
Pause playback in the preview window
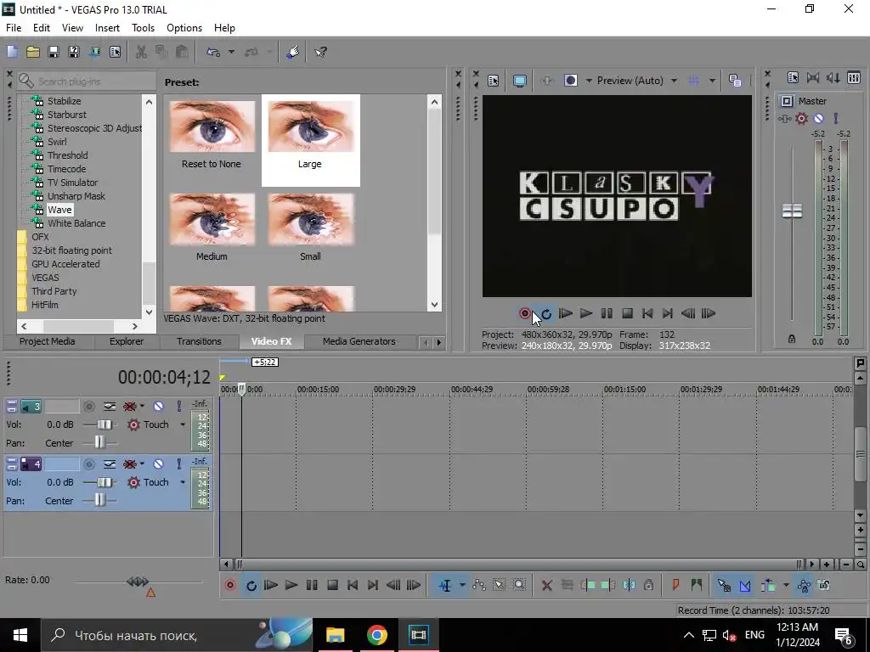[x=607, y=314]
